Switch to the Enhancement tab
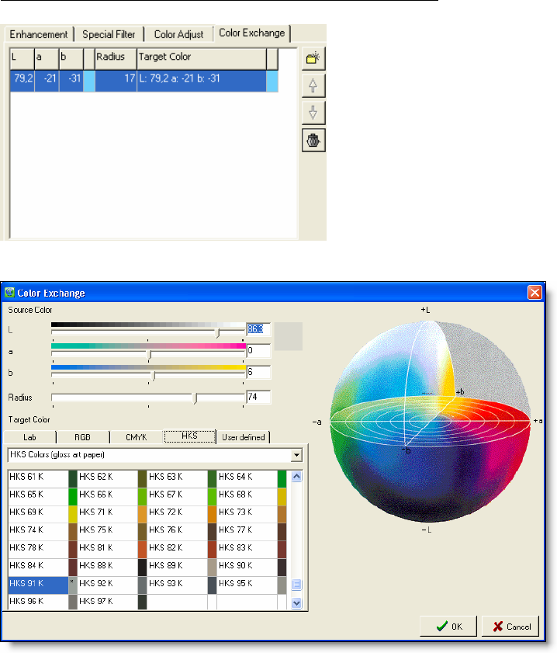This screenshot has height=653, width=557. coord(39,35)
